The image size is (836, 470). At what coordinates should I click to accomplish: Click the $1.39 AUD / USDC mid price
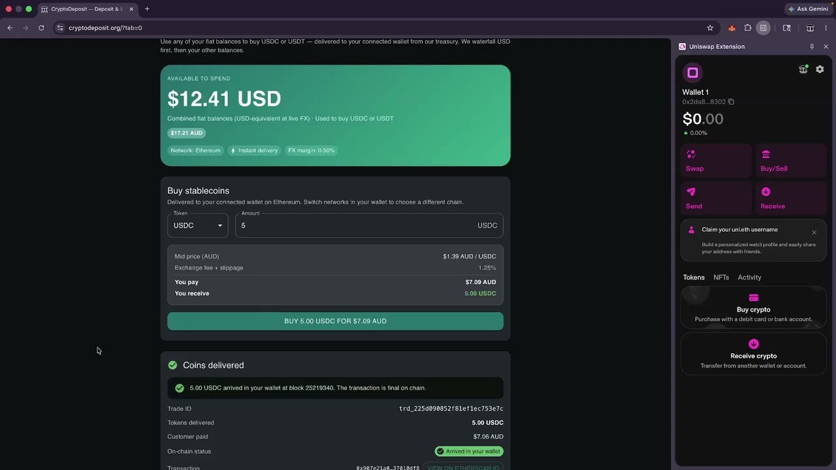(470, 257)
